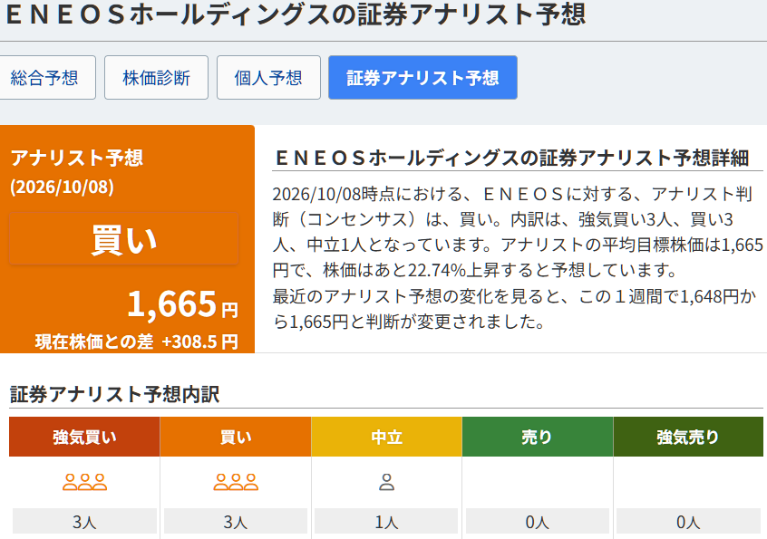This screenshot has height=539, width=767.
Task: Click the three-person icon under 強気買い
Action: pyautogui.click(x=84, y=482)
